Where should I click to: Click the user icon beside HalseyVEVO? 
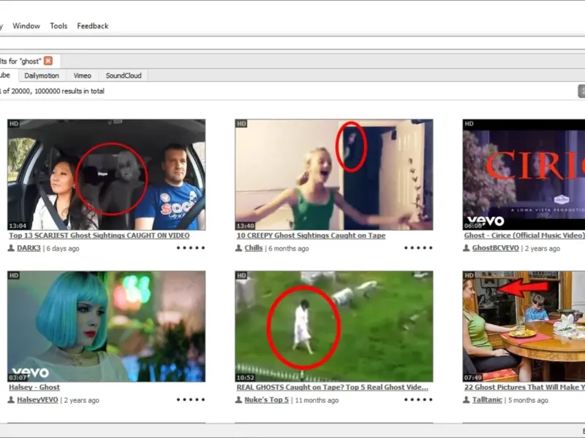coord(11,400)
